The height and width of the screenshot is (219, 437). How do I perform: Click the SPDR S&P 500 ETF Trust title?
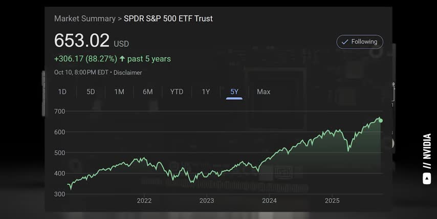pyautogui.click(x=168, y=18)
